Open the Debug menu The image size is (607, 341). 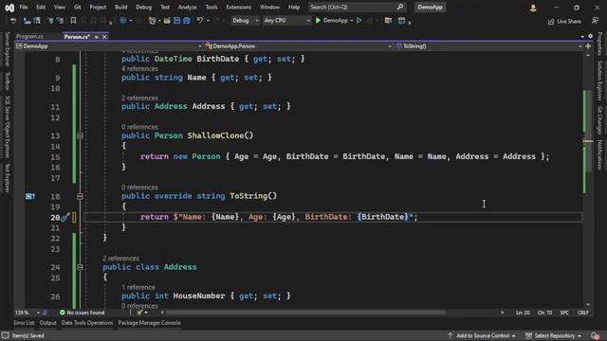point(143,7)
